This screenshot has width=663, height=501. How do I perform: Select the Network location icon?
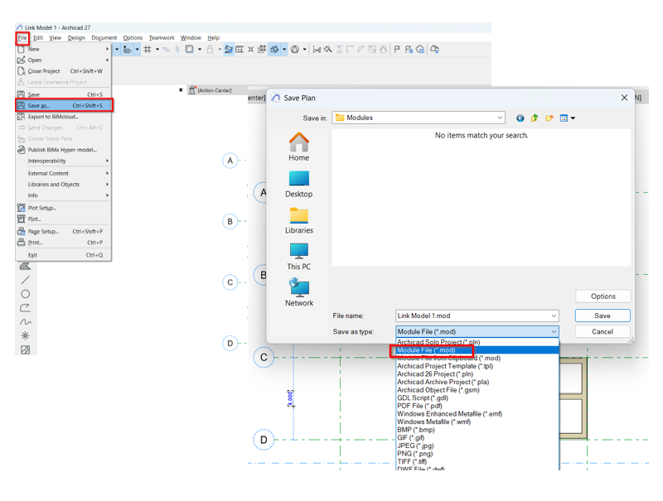pyautogui.click(x=298, y=289)
